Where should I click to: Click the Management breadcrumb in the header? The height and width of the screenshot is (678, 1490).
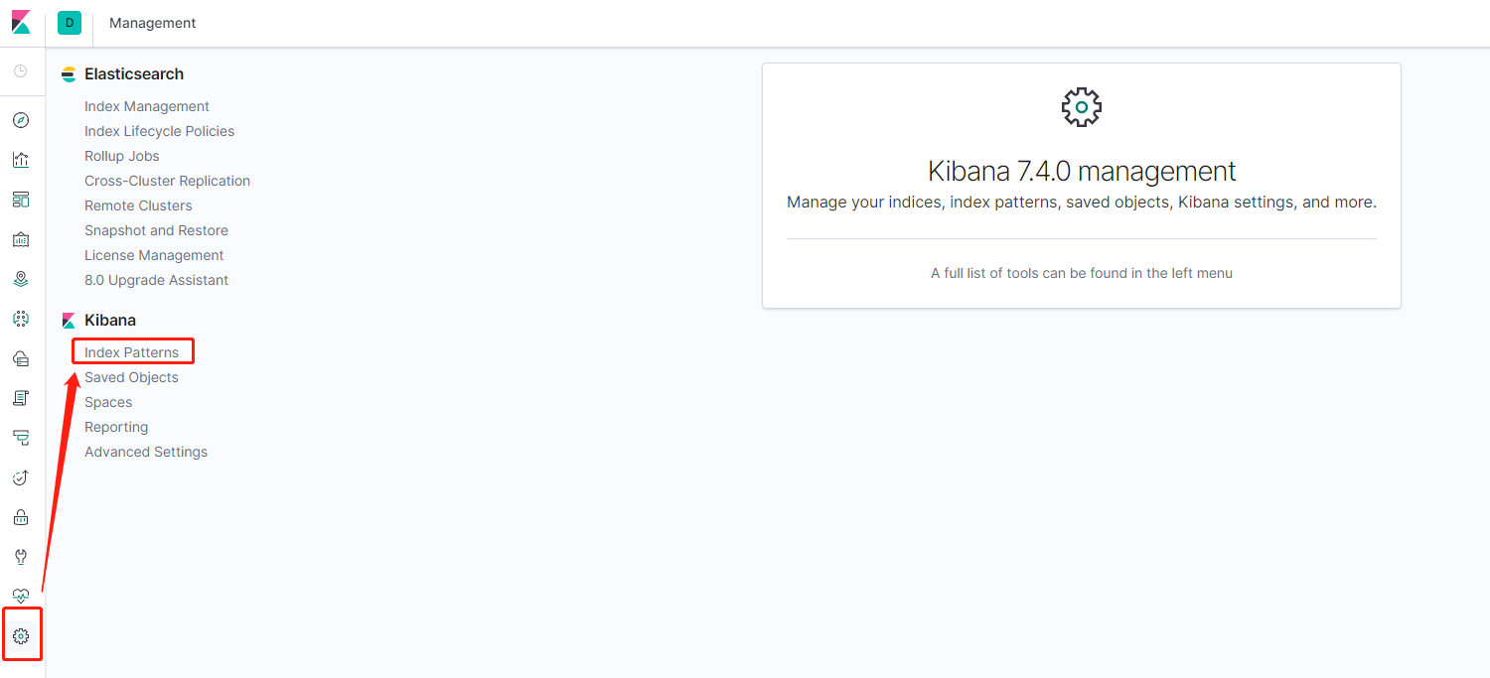tap(153, 23)
